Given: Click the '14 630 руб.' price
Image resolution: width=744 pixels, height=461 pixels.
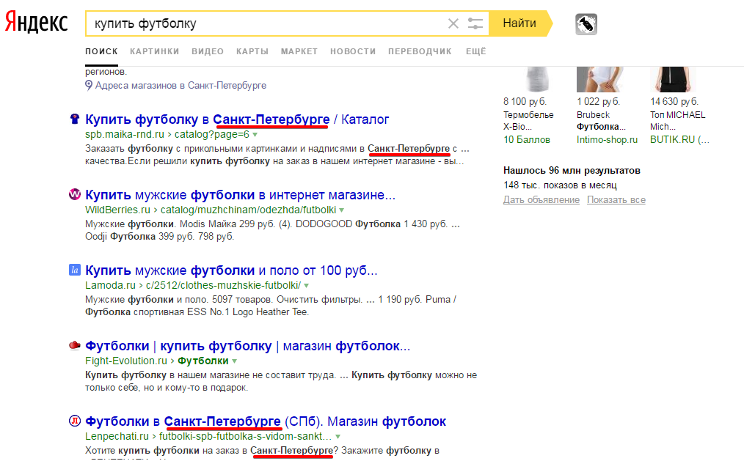Looking at the screenshot, I should coord(674,101).
